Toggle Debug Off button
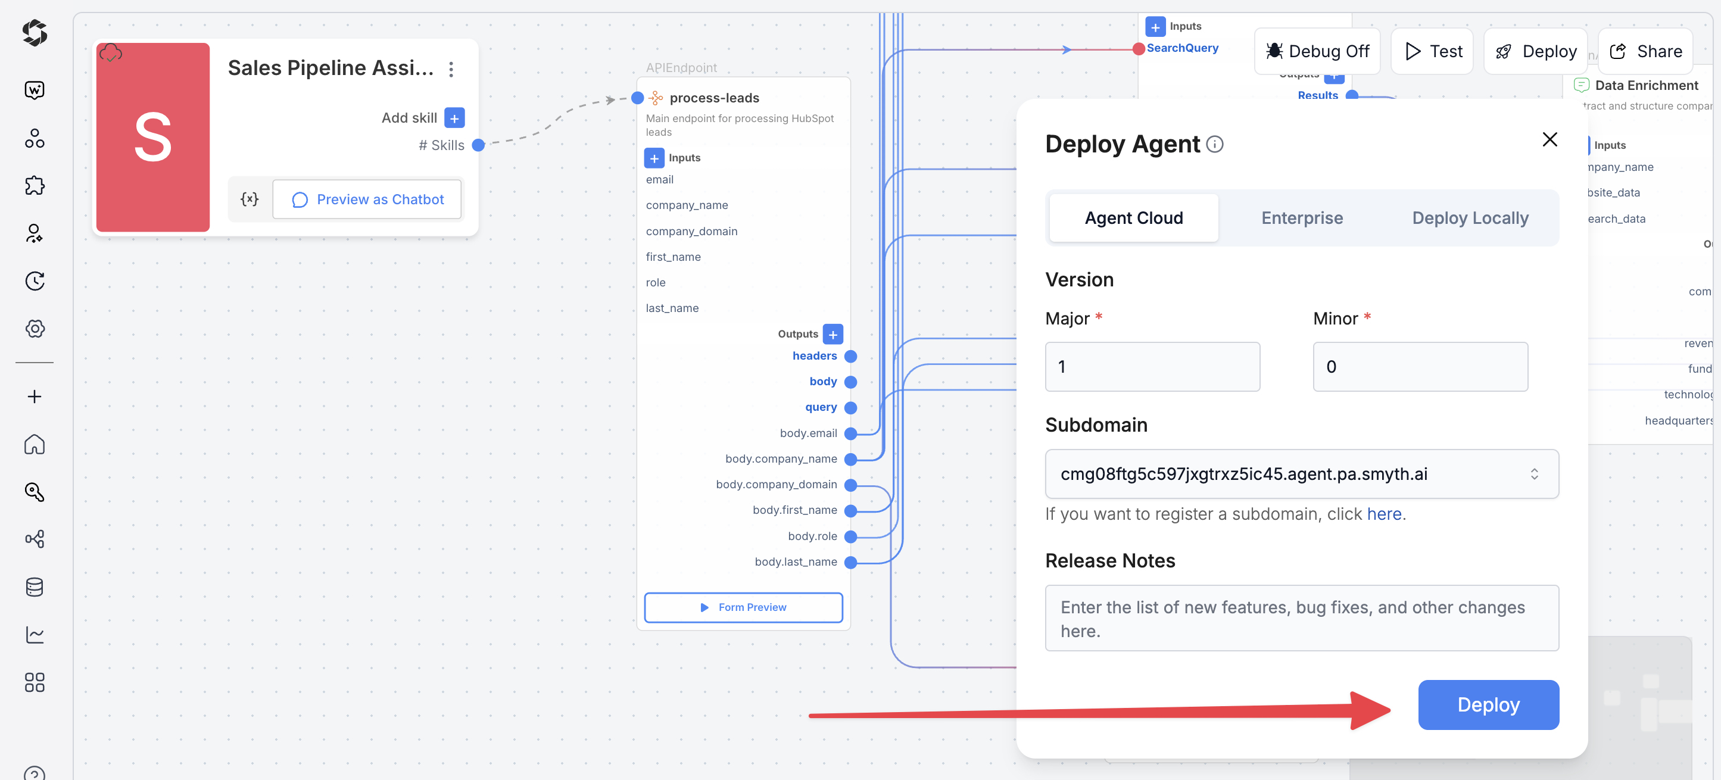Screen dimensions: 1721x780 click(1317, 51)
